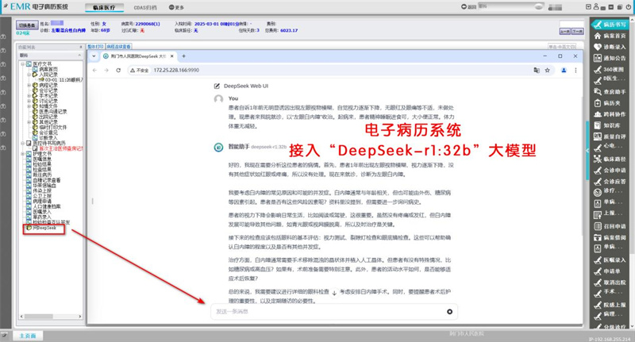Open 病案借阅 in the right sidebar
The width and height of the screenshot is (635, 342).
click(x=610, y=237)
